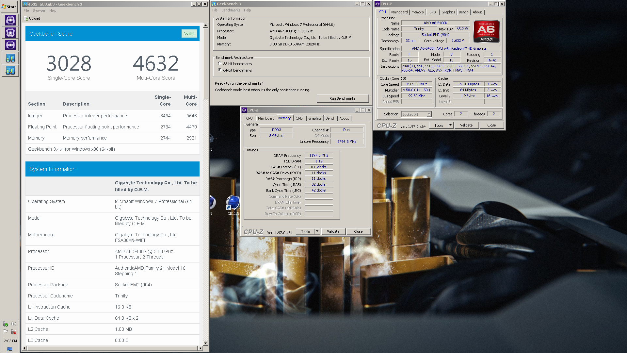This screenshot has height=353, width=627.
Task: Click the Safely Remove Hardware tray icon
Action: [6, 324]
